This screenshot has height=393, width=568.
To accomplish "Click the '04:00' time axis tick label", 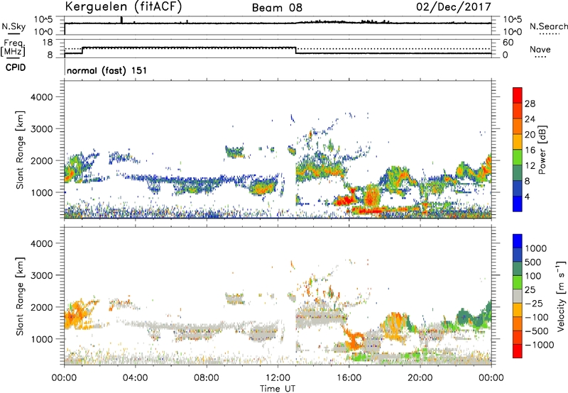I will pos(135,378).
